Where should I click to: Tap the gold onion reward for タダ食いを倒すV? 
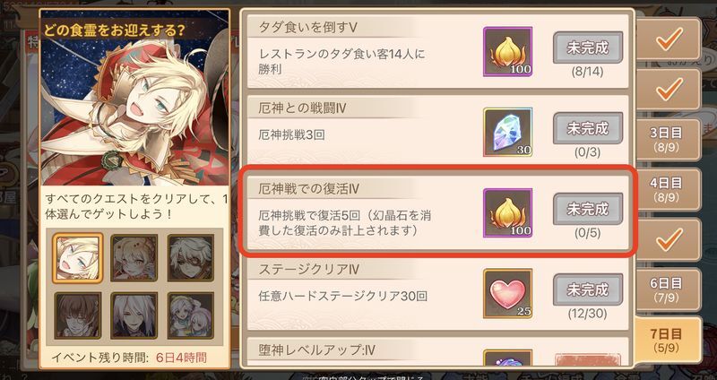(x=507, y=51)
